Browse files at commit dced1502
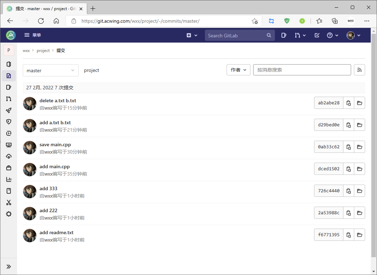Image resolution: width=377 pixels, height=275 pixels. tap(360, 169)
